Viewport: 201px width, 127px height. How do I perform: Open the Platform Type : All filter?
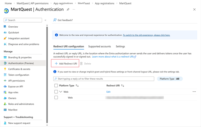(169, 79)
